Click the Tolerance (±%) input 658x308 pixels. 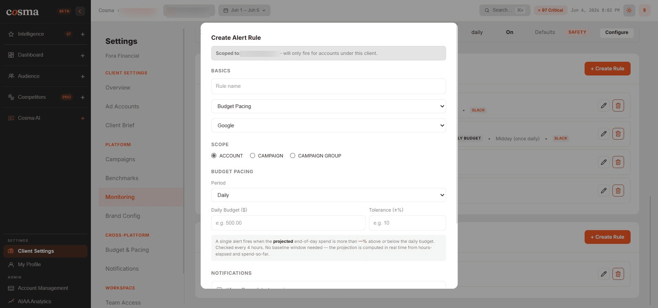407,223
